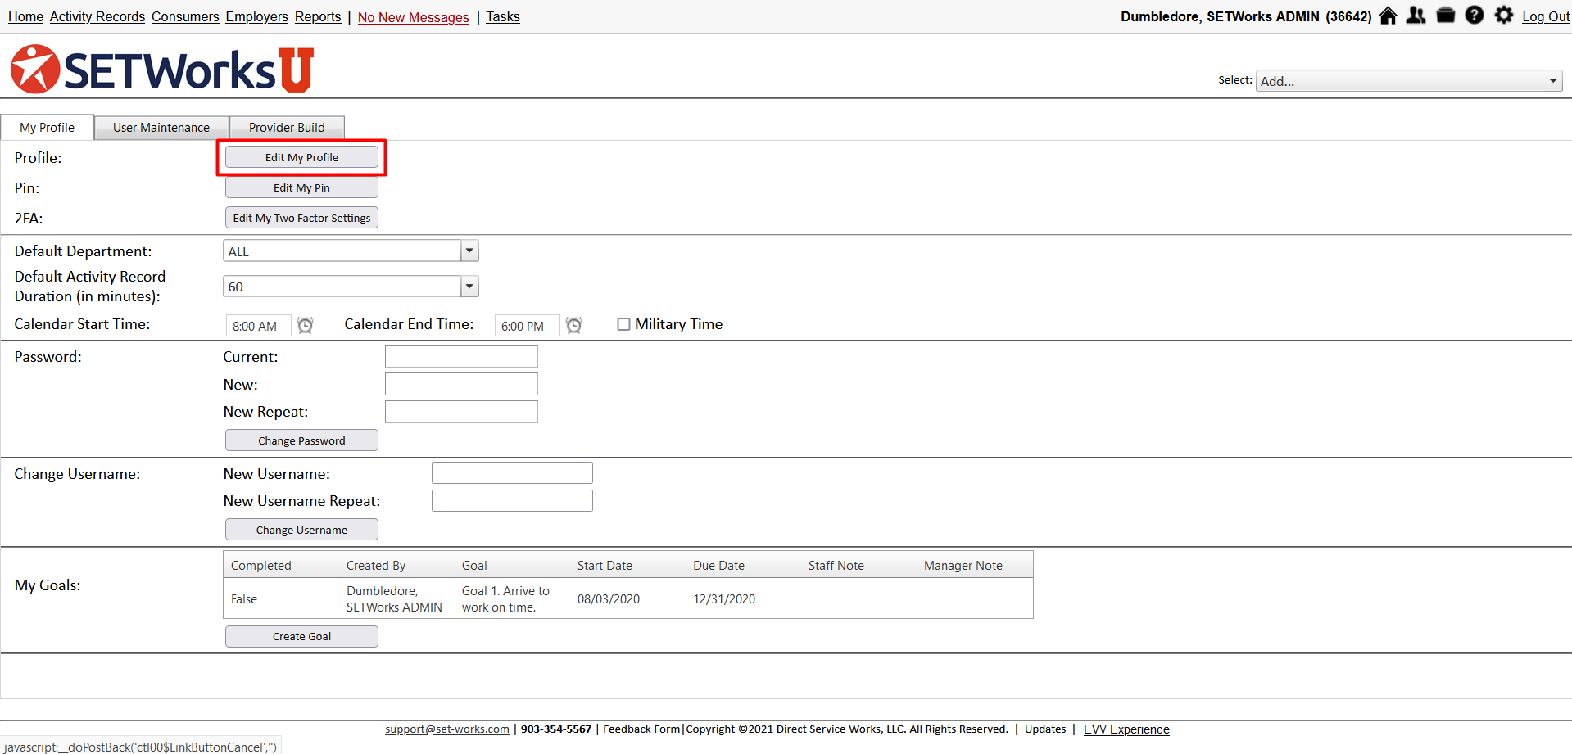1572x754 pixels.
Task: Click the Manager Note column header
Action: point(963,566)
